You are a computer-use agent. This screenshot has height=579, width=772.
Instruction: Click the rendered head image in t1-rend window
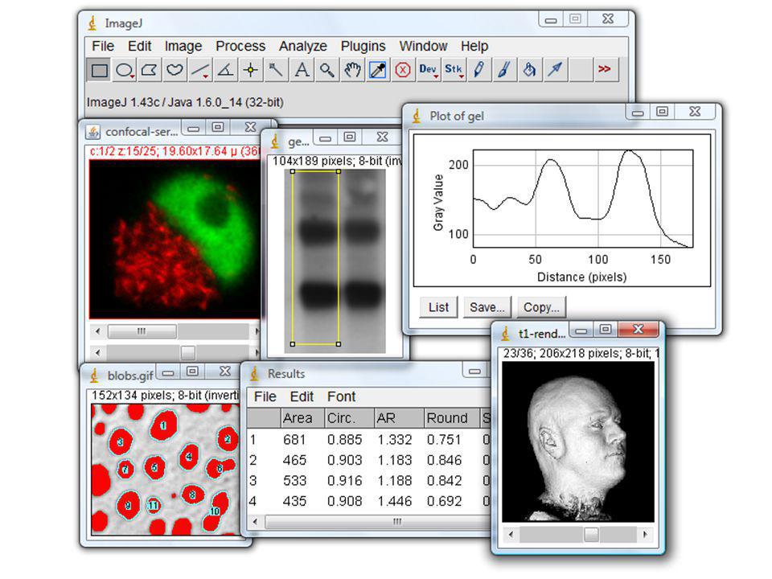(x=578, y=441)
